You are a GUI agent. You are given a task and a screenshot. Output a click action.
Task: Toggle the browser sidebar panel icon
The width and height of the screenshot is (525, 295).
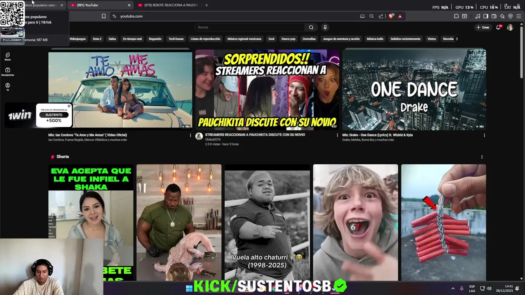[486, 16]
